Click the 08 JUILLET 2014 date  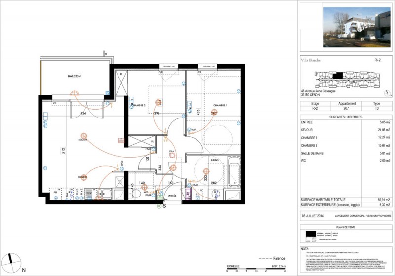(313, 216)
